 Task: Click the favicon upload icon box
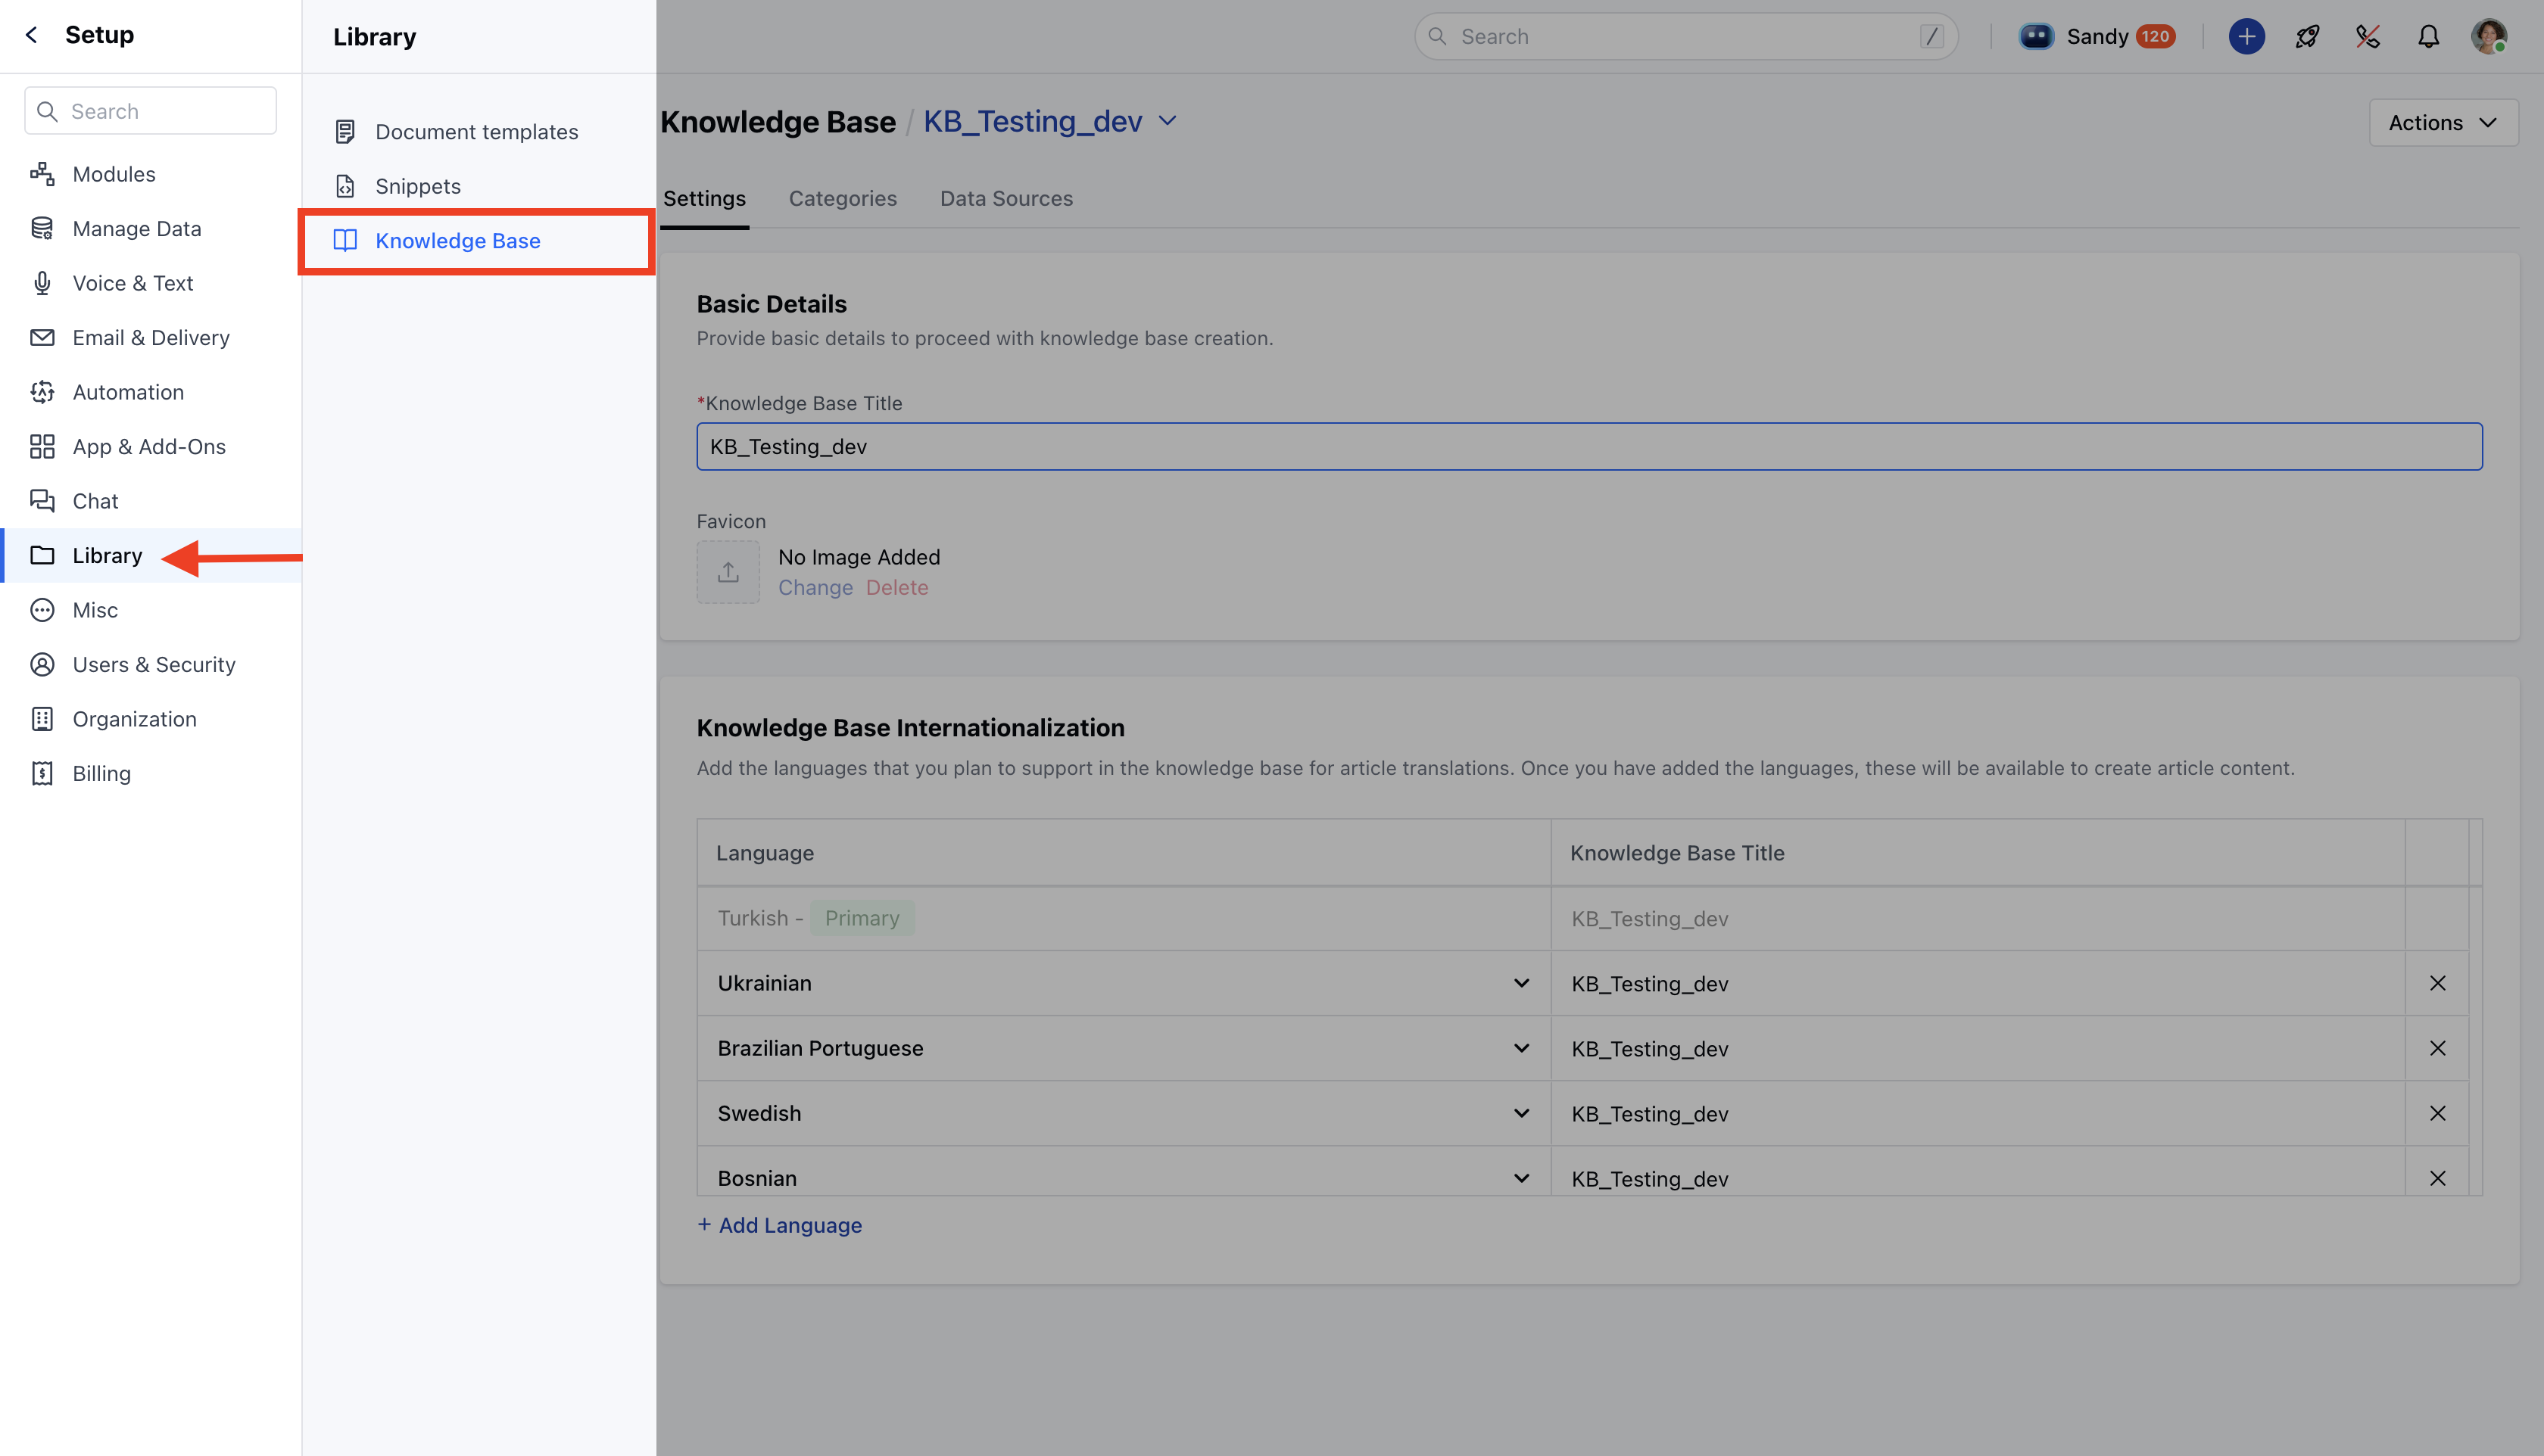click(728, 572)
